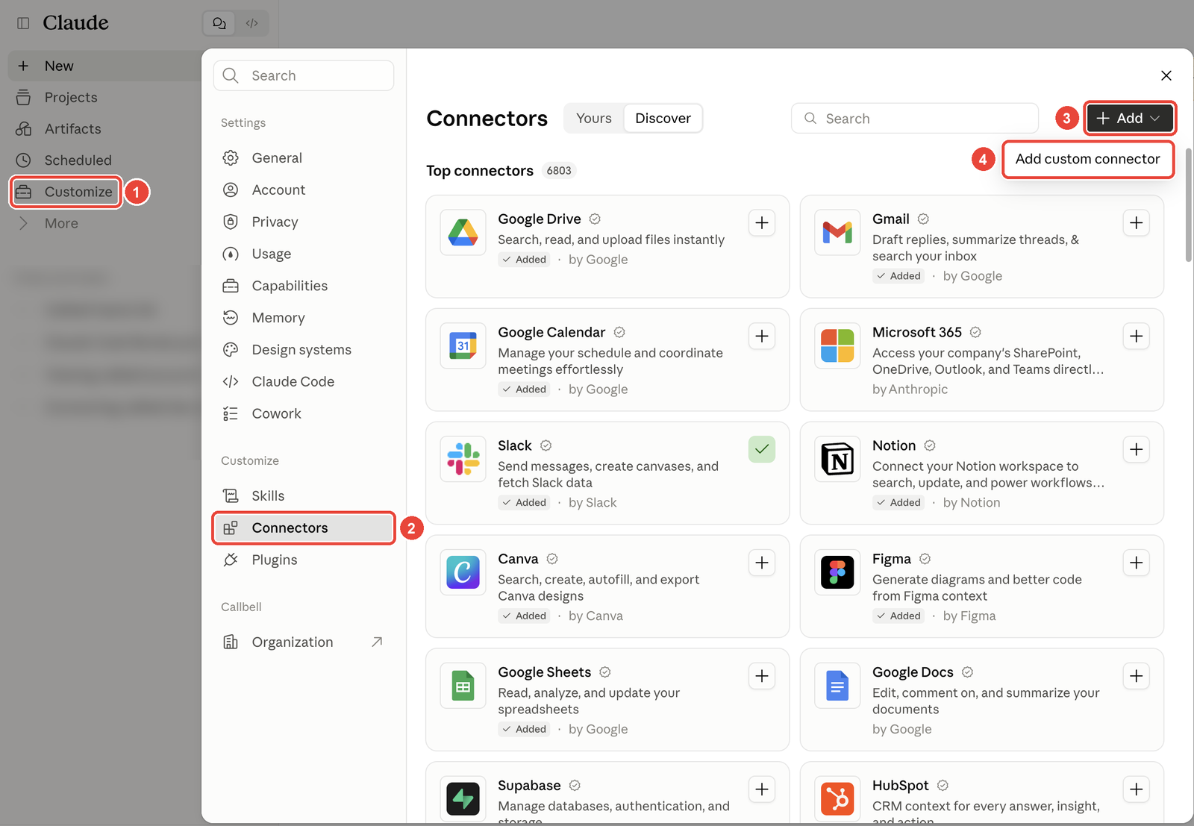
Task: Click the settings Search field
Action: (304, 75)
